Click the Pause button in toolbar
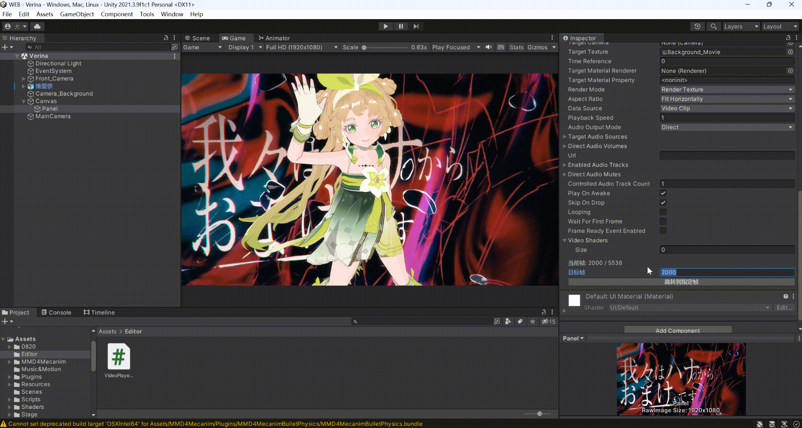 coord(401,26)
